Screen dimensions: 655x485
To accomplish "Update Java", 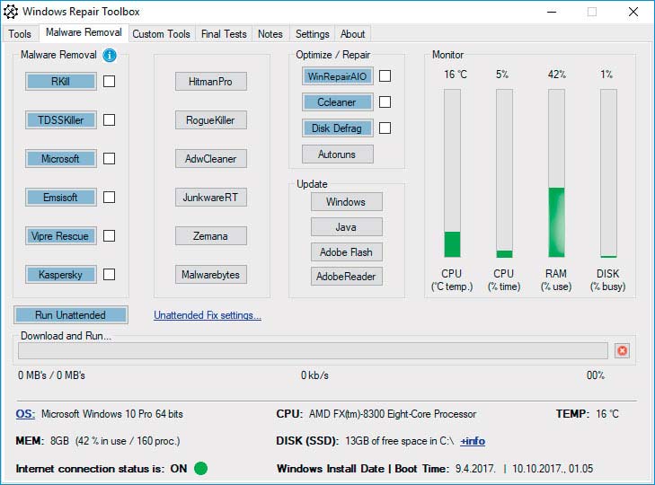I will tap(346, 227).
